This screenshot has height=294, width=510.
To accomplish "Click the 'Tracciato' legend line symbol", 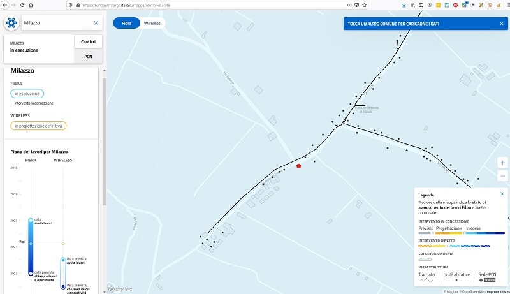I will (x=426, y=280).
